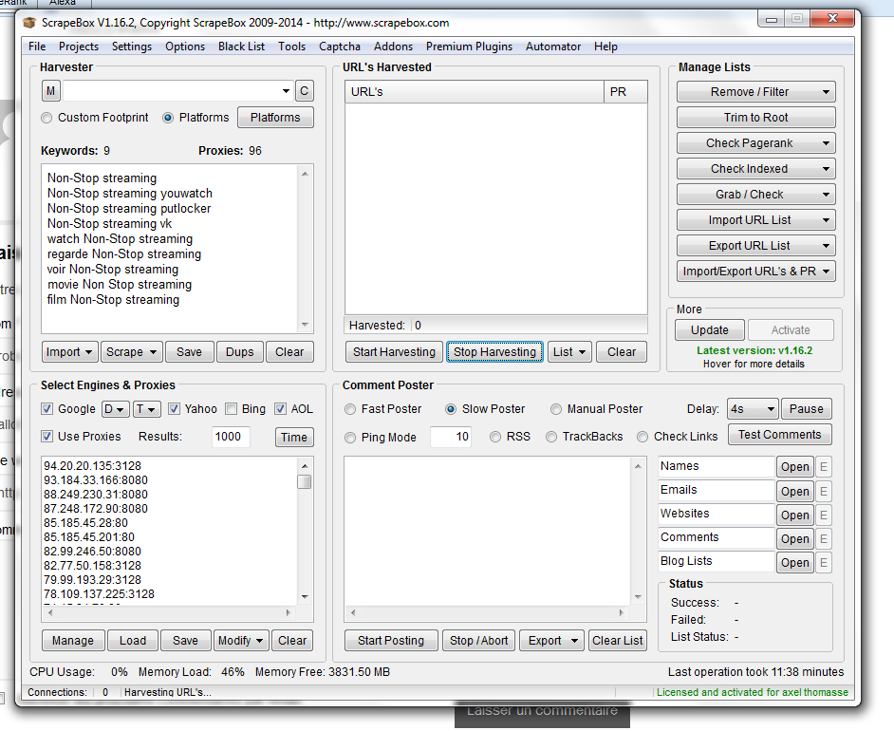The image size is (894, 731).
Task: Open the poster Export dropdown
Action: click(x=553, y=641)
